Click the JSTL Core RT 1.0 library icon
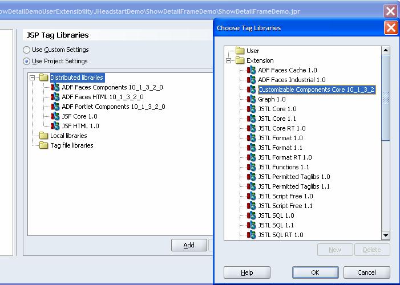 (x=251, y=128)
